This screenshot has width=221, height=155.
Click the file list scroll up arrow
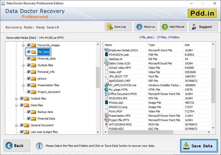click(x=213, y=44)
